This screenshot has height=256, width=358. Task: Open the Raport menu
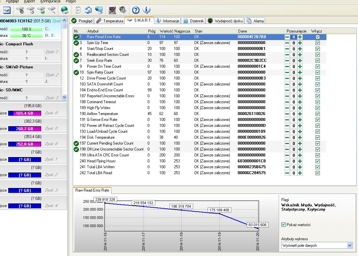[x=30, y=1]
